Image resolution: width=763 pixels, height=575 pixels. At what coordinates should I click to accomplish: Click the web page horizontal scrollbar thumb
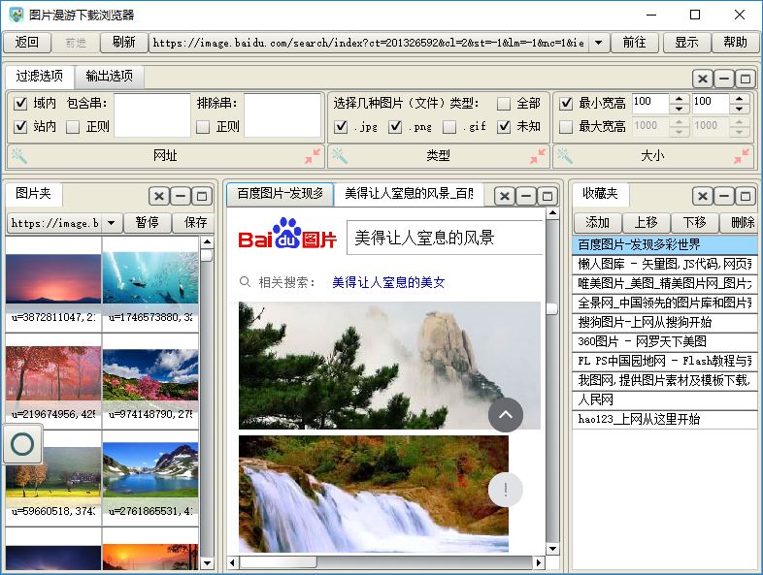click(278, 562)
